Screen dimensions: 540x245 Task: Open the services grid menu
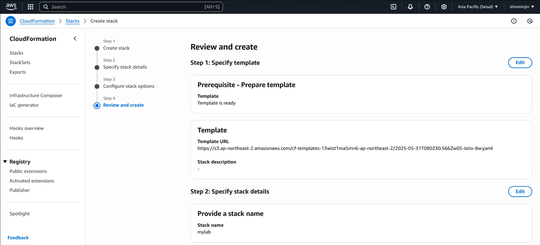click(x=31, y=7)
